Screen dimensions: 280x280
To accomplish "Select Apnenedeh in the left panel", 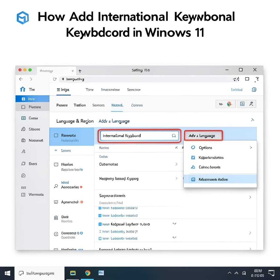I will click(72, 202).
